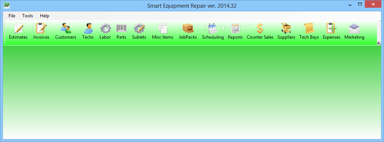The width and height of the screenshot is (384, 142).
Task: Open the Sublets module
Action: click(x=139, y=31)
